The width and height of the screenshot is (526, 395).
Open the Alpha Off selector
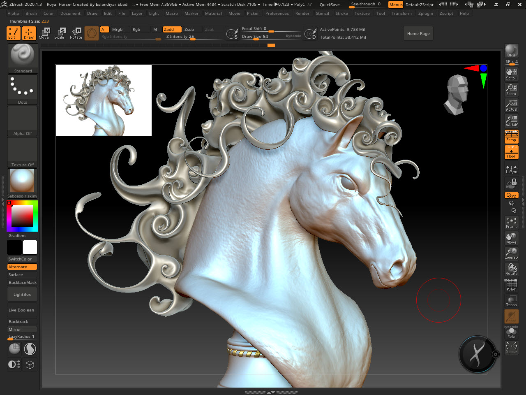(x=23, y=121)
